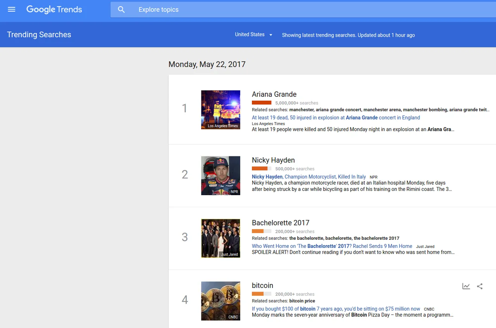The height and width of the screenshot is (328, 496).
Task: Click the 'Just Jared' source label beside headline
Action: [425, 247]
